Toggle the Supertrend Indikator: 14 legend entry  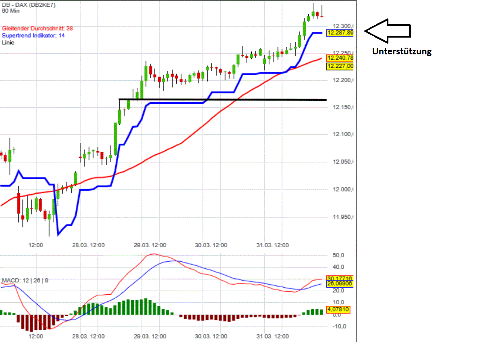[33, 36]
